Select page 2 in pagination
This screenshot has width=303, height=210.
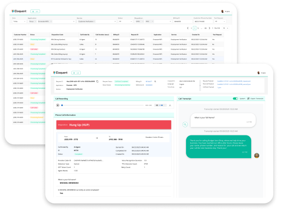pyautogui.click(x=194, y=28)
